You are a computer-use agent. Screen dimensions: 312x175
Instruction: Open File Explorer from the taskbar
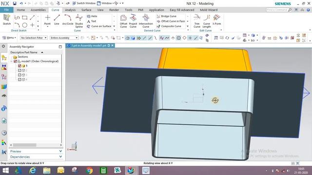tap(47, 171)
